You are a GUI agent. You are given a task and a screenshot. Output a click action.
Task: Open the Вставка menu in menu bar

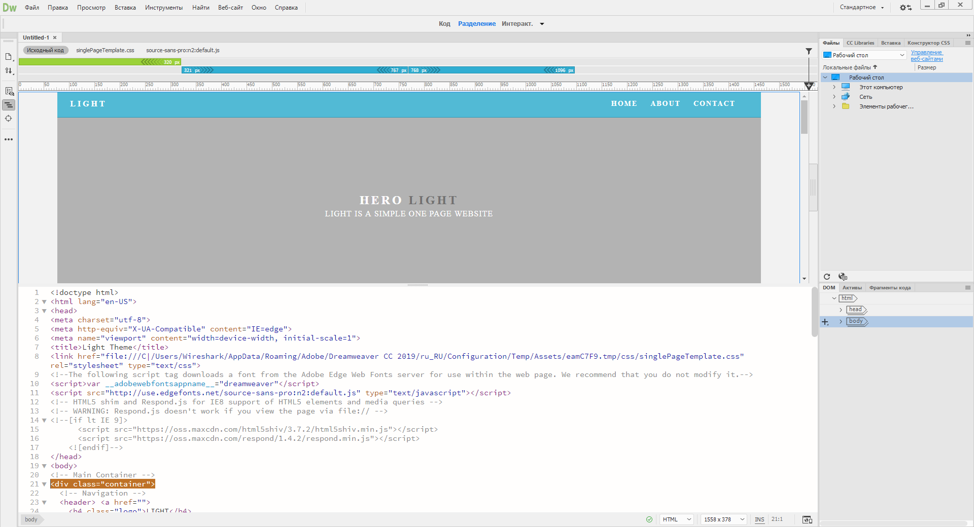coord(125,8)
